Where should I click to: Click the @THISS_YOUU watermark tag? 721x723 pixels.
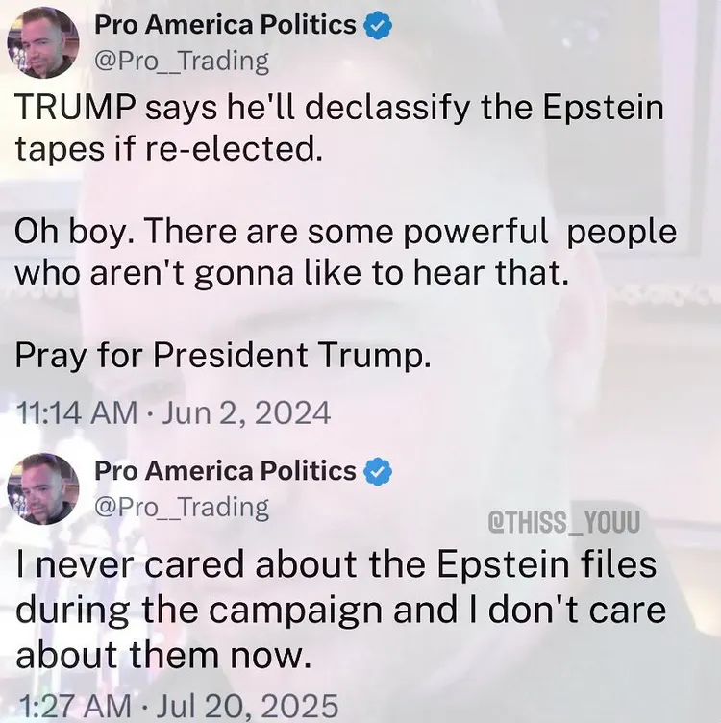(563, 521)
